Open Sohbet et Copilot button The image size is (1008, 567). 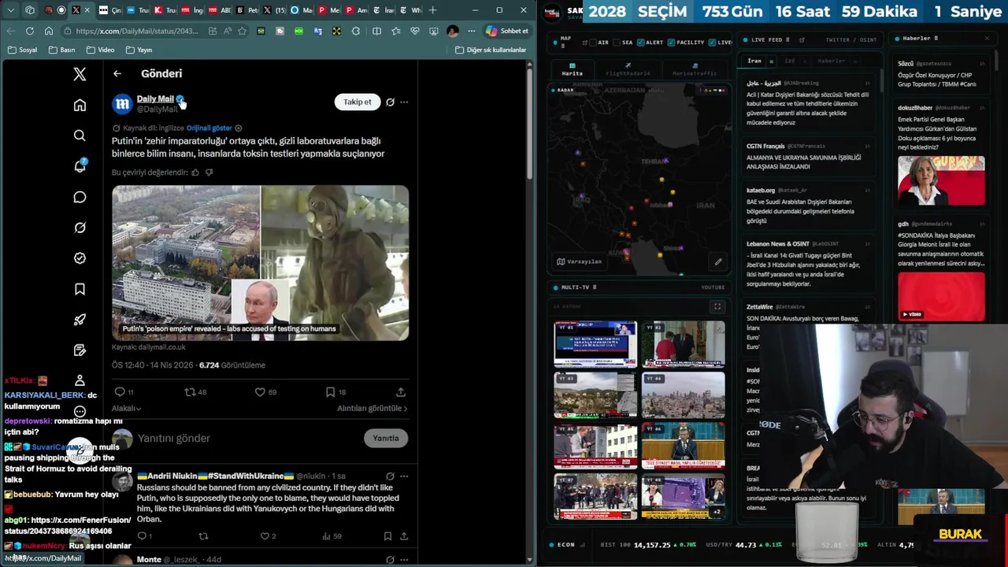click(507, 31)
